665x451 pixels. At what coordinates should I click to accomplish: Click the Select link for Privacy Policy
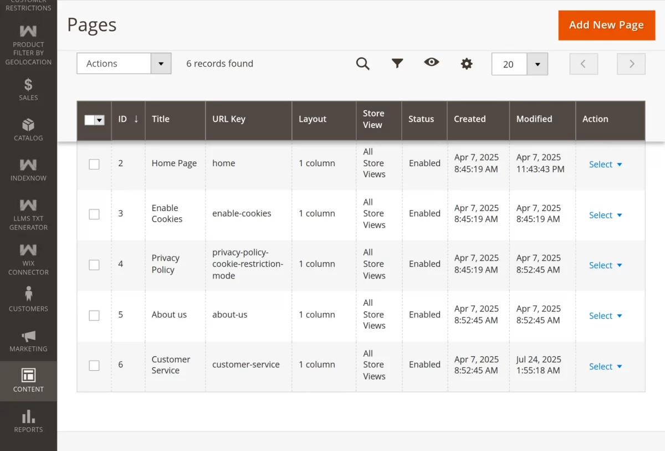coord(605,265)
